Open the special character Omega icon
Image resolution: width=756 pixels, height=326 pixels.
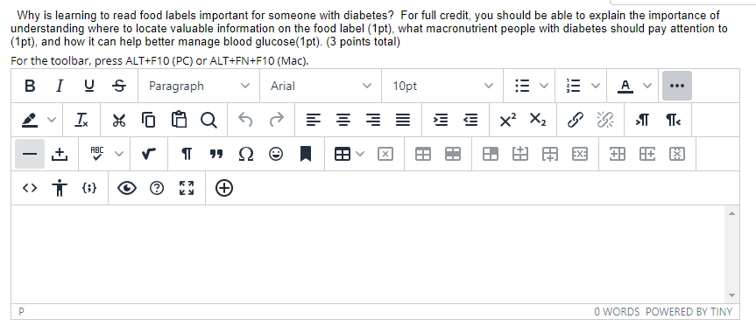click(246, 154)
